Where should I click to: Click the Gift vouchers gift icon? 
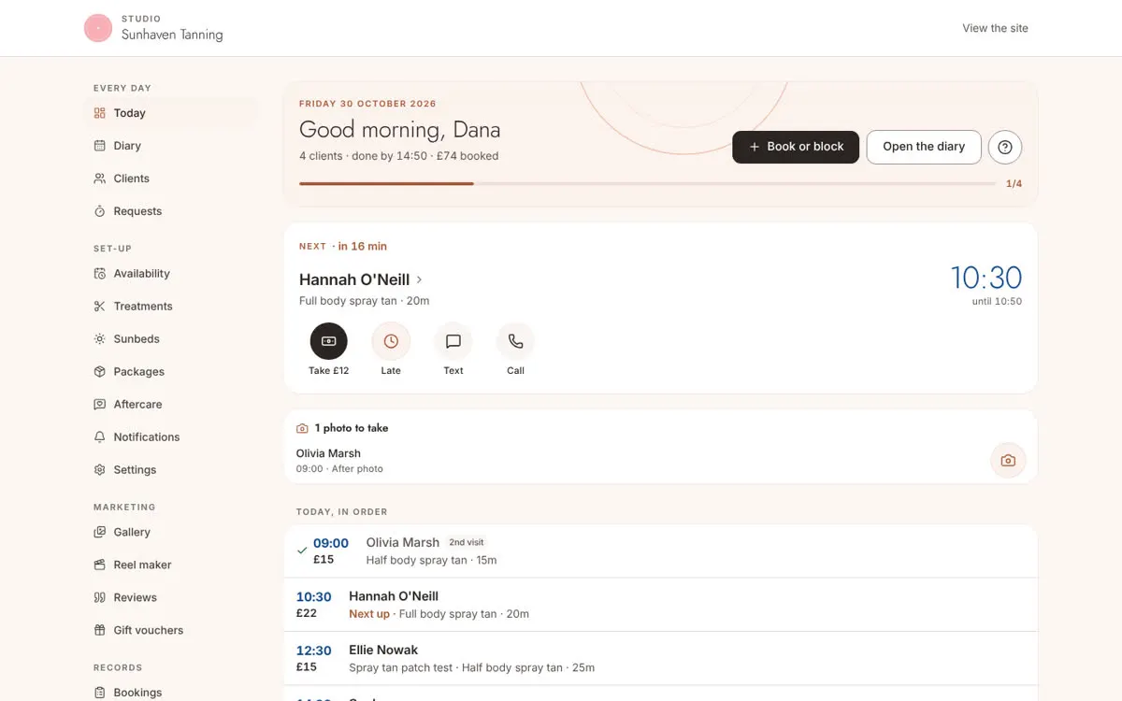click(100, 630)
